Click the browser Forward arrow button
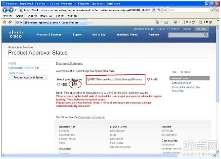 point(11,10)
